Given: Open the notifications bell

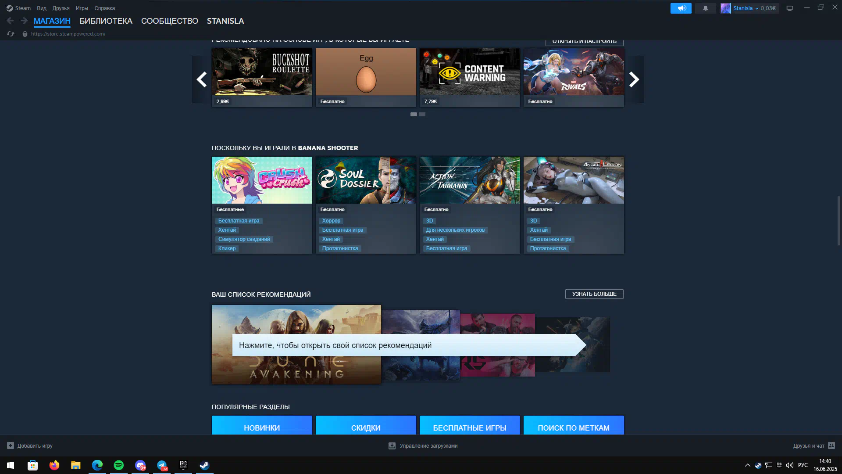Looking at the screenshot, I should tap(705, 8).
